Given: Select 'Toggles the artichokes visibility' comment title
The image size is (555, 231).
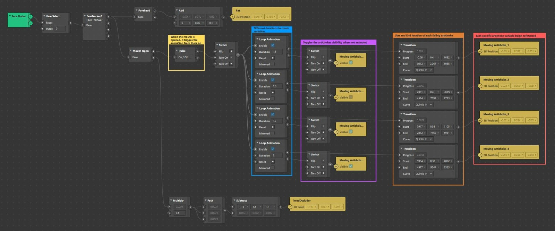Looking at the screenshot, I should coord(335,43).
